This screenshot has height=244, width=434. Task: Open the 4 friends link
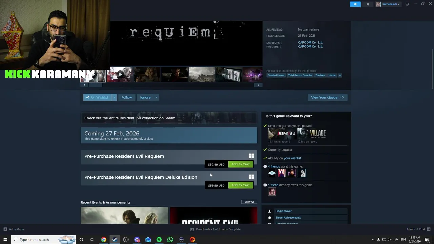[274, 167]
